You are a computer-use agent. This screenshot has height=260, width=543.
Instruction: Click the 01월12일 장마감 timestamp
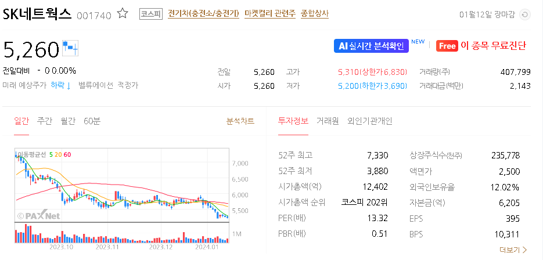point(487,15)
